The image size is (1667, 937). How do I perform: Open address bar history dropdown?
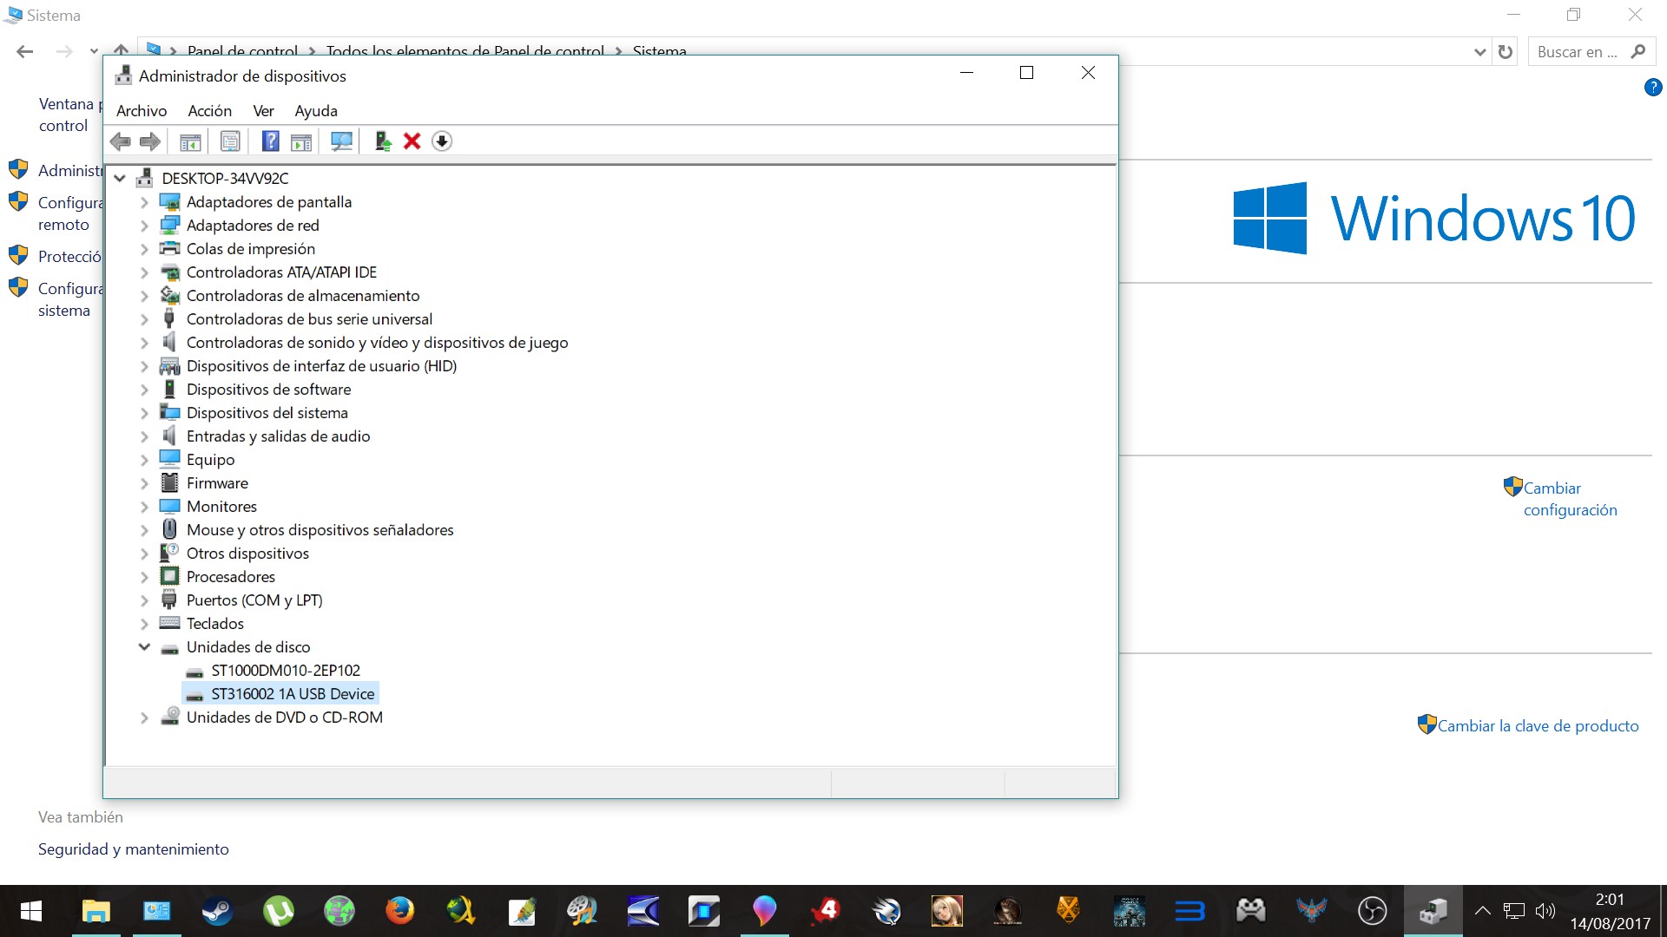tap(1480, 52)
